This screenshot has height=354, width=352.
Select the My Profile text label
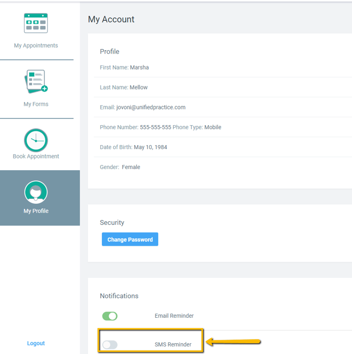pos(36,211)
